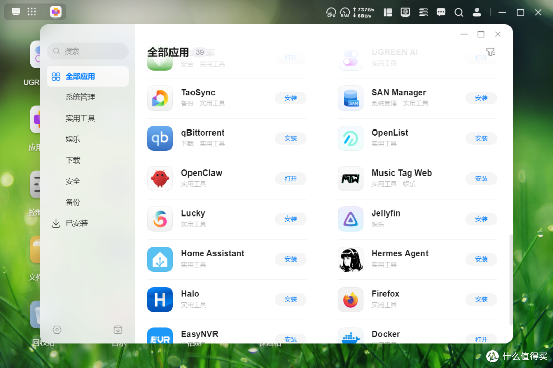Click the TaoSync app icon
The height and width of the screenshot is (368, 553).
pyautogui.click(x=160, y=98)
